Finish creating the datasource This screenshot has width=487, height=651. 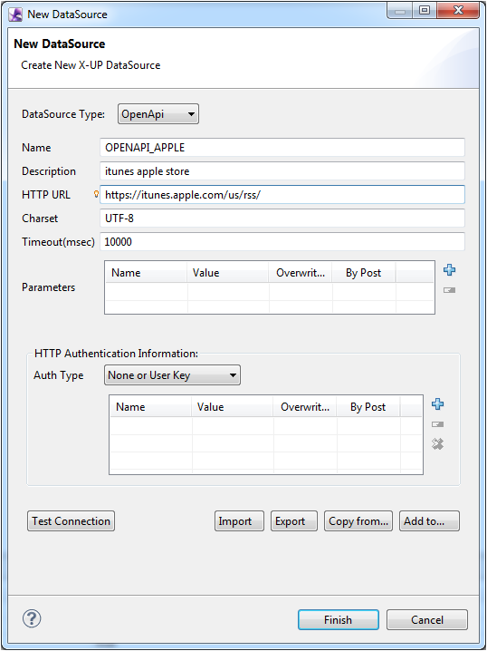point(339,620)
